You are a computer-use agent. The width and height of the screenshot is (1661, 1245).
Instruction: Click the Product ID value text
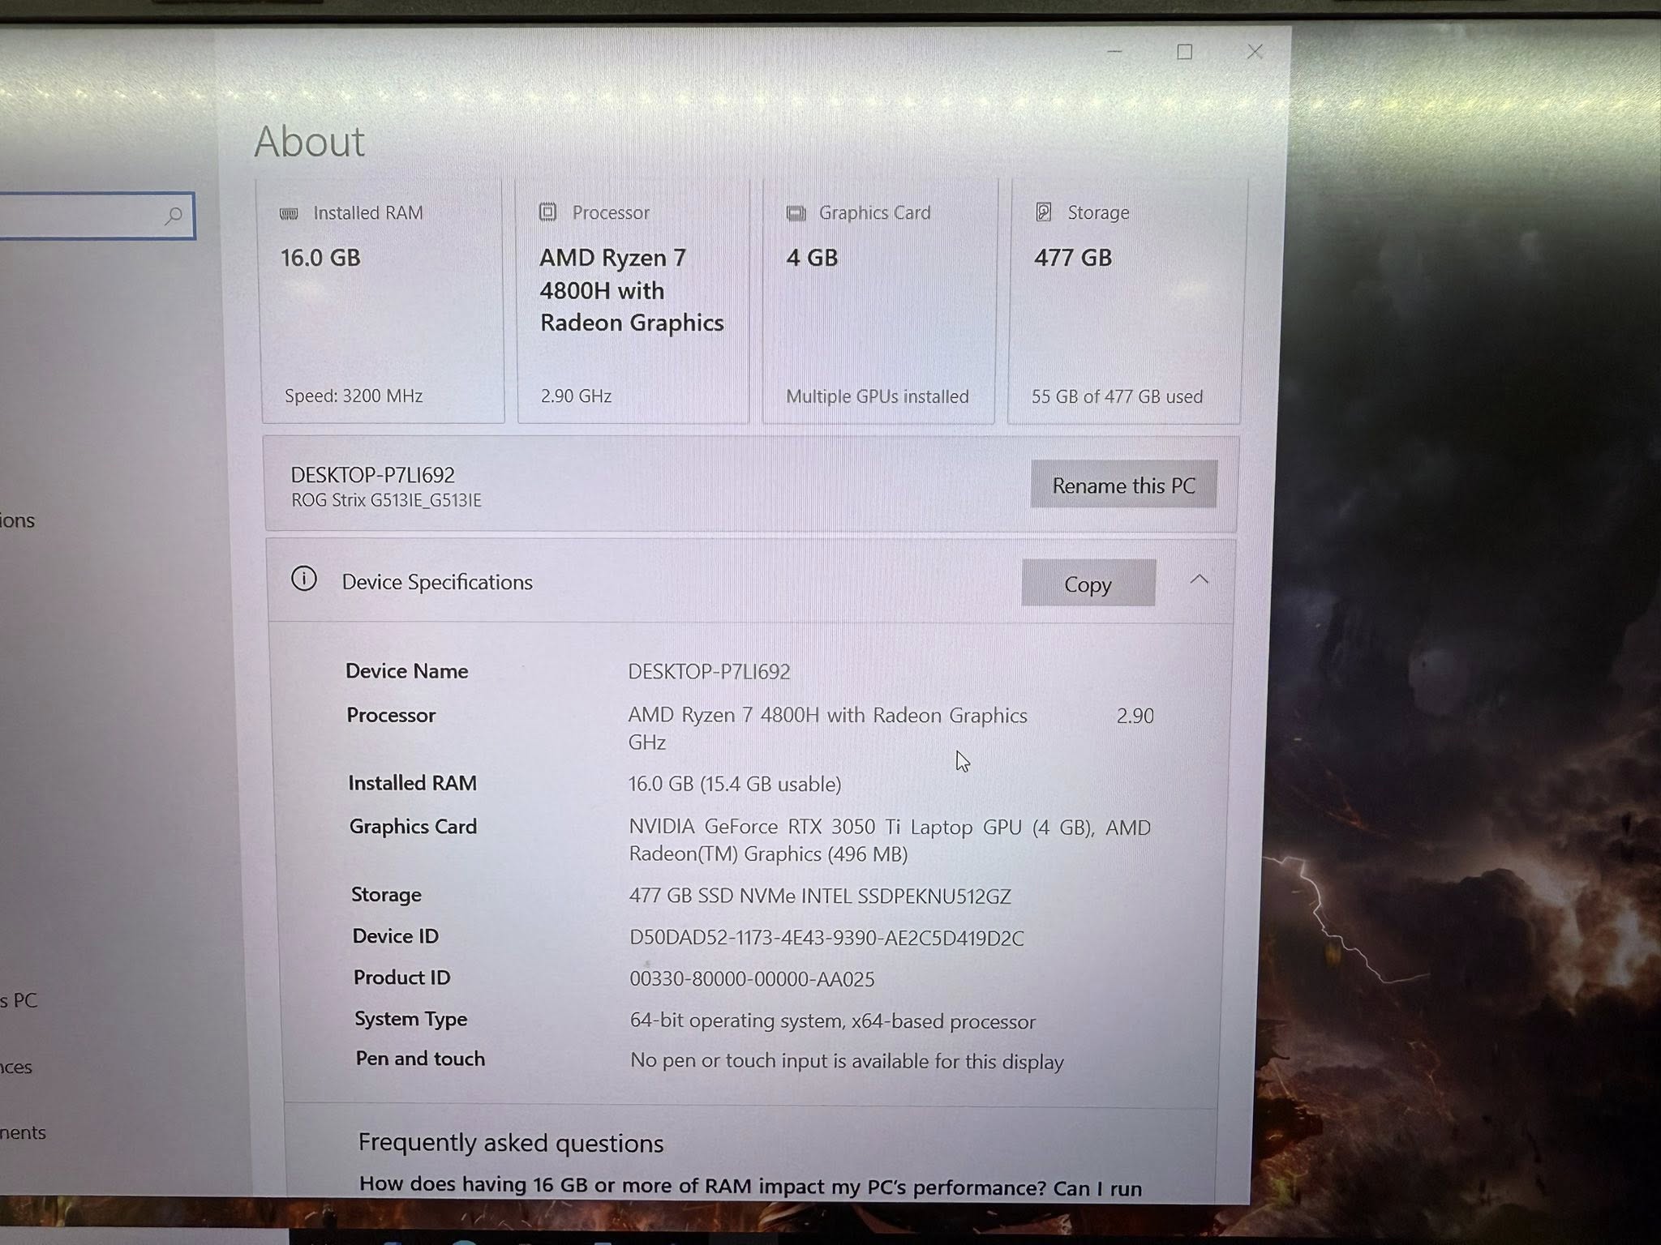(752, 979)
